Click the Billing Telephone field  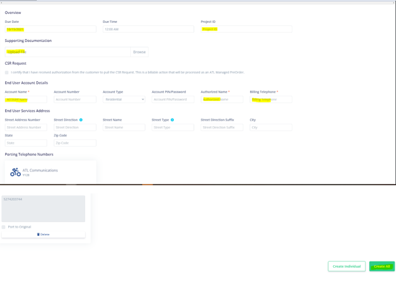[270, 100]
